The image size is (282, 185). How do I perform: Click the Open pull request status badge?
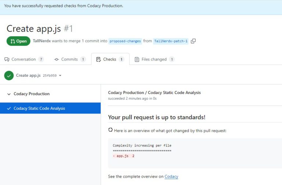(x=18, y=41)
